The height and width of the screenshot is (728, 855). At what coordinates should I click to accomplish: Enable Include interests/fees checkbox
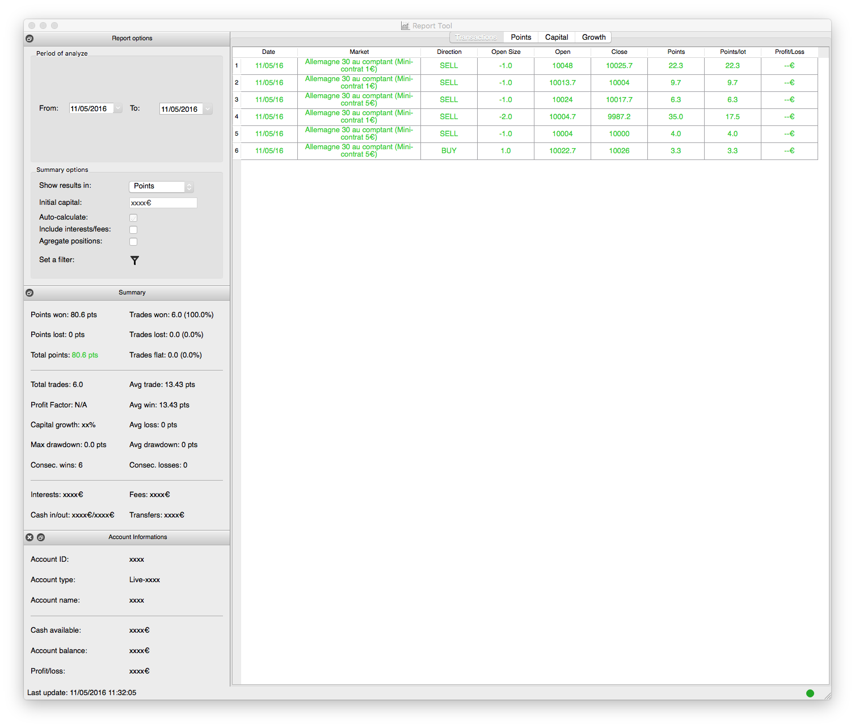coord(133,230)
